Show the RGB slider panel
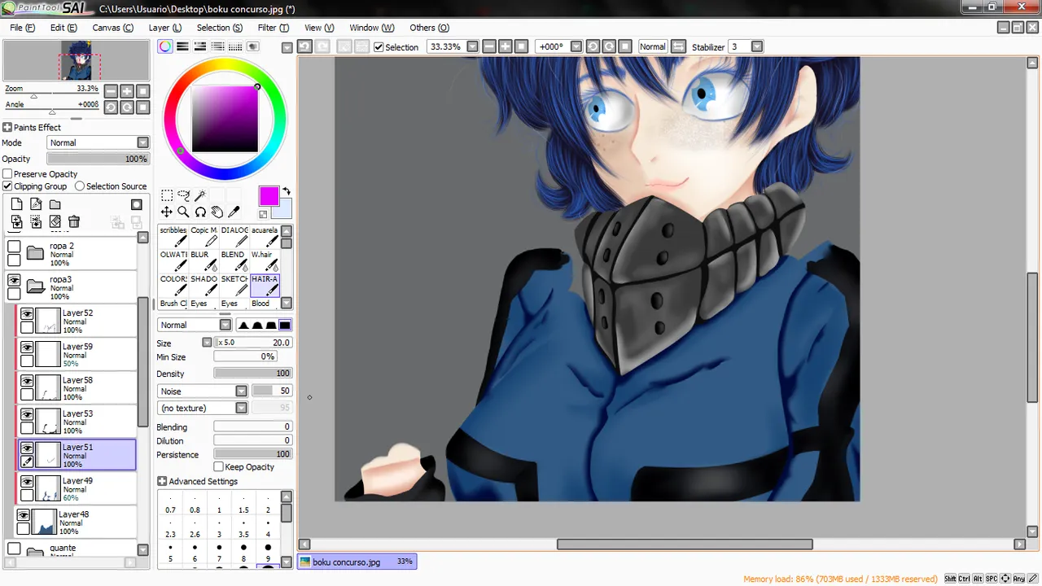The height and width of the screenshot is (586, 1042). (182, 46)
